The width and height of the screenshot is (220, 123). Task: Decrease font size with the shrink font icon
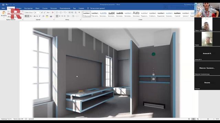click(x=44, y=13)
